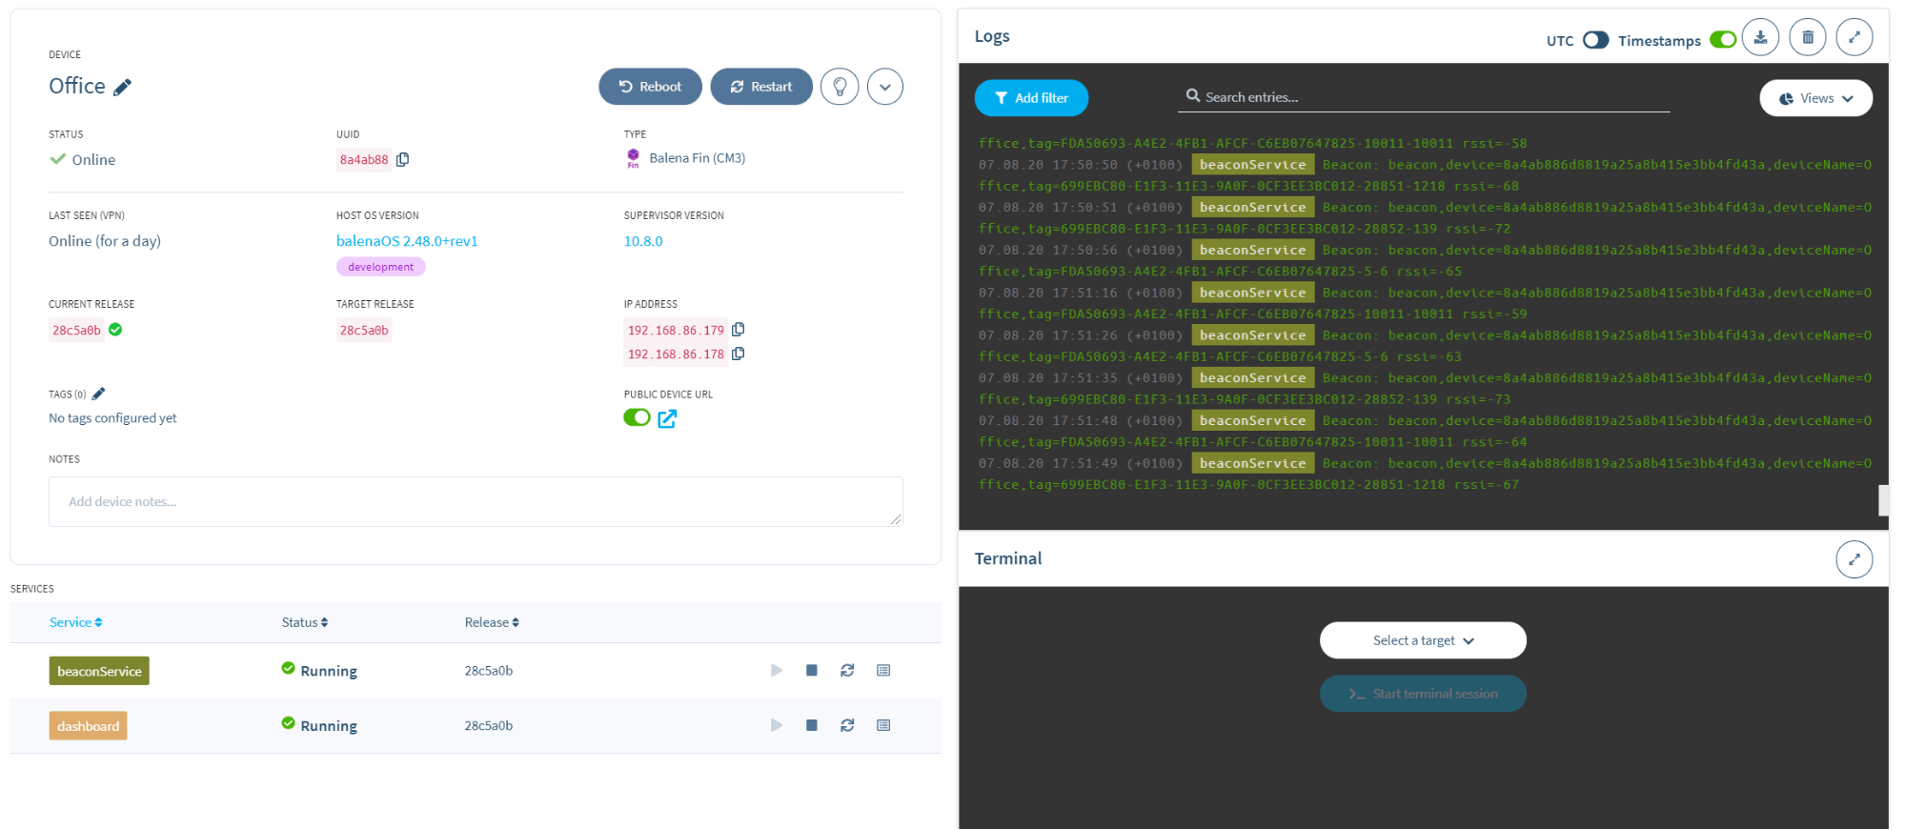
Task: Turn off the Public Device URL toggle
Action: pos(637,417)
